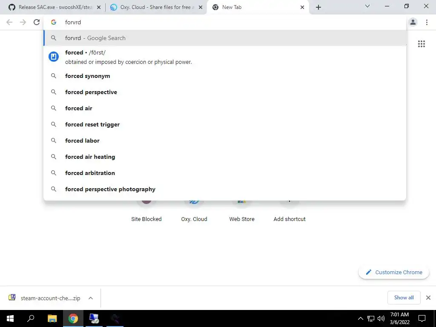Select the 'forced labor' suggestion
The width and height of the screenshot is (436, 327).
click(225, 141)
